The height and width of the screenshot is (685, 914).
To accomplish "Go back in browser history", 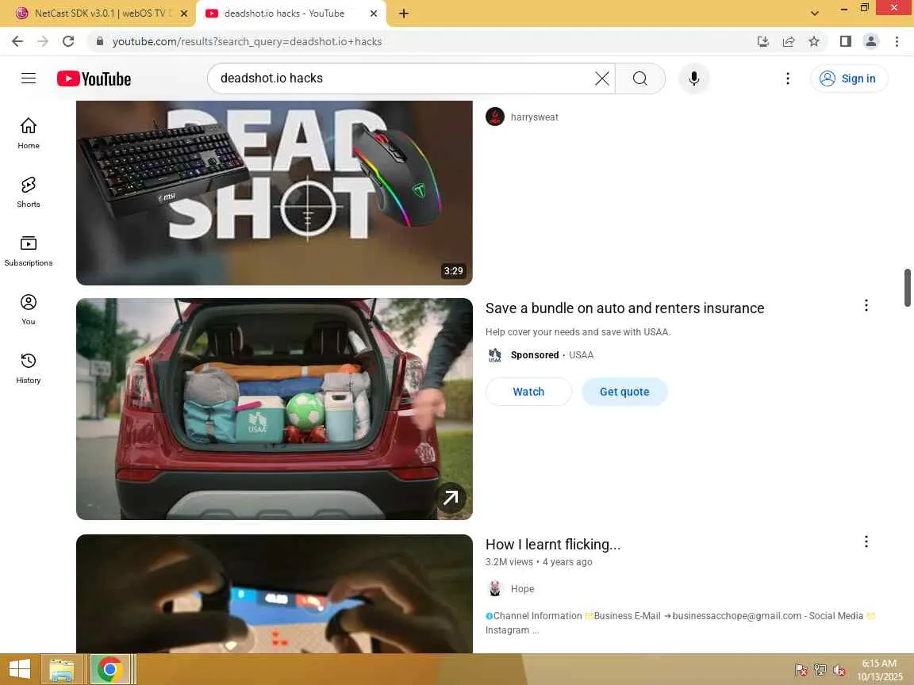I will click(17, 41).
